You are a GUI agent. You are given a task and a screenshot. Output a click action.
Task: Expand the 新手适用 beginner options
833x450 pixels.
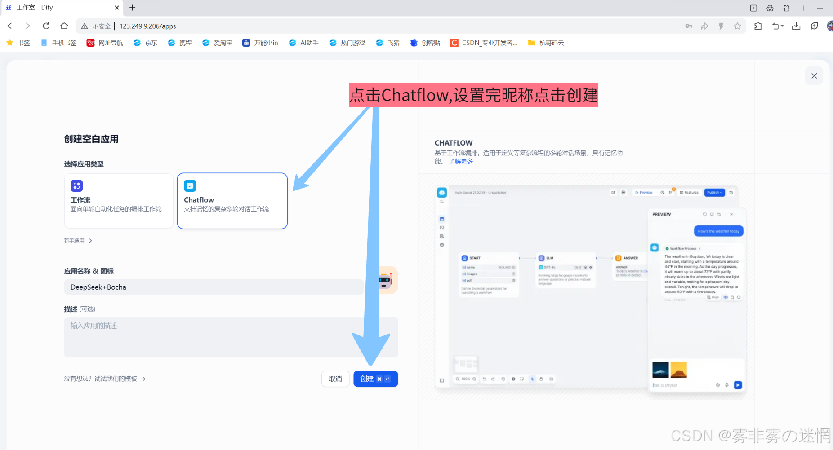pyautogui.click(x=78, y=241)
